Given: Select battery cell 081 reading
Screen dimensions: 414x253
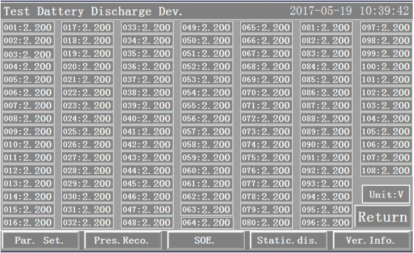Looking at the screenshot, I should tap(325, 28).
